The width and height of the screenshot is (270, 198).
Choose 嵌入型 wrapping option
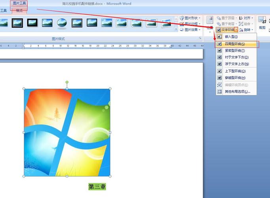(236, 37)
